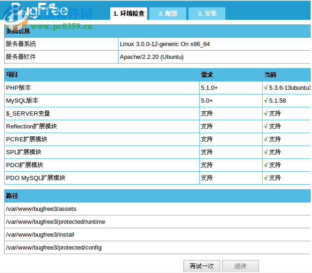Select the /var/www/bugfree3/protected/runtime path
The height and width of the screenshot is (273, 312).
[x=55, y=222]
